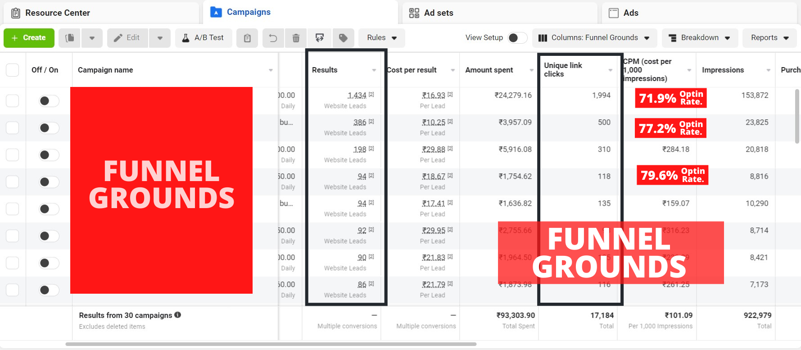Viewport: 801px width, 350px height.
Task: Switch to the Resource Center tab
Action: [x=101, y=13]
